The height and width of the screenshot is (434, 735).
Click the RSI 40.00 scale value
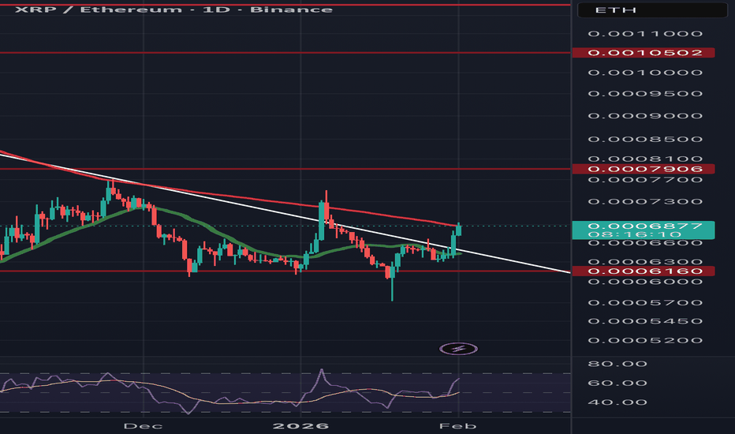point(617,402)
